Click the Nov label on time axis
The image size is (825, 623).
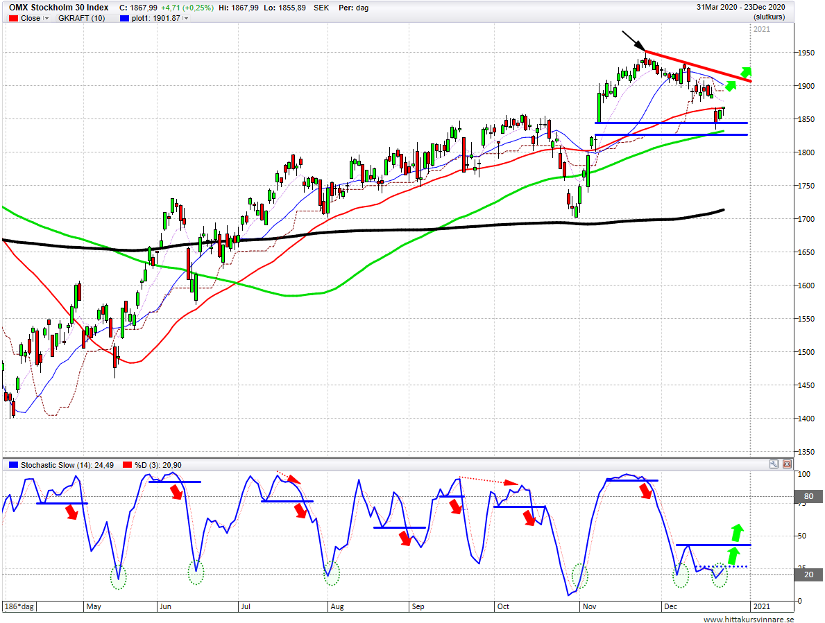(x=589, y=607)
